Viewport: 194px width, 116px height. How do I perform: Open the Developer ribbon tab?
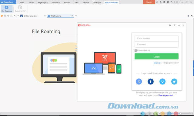97,2
